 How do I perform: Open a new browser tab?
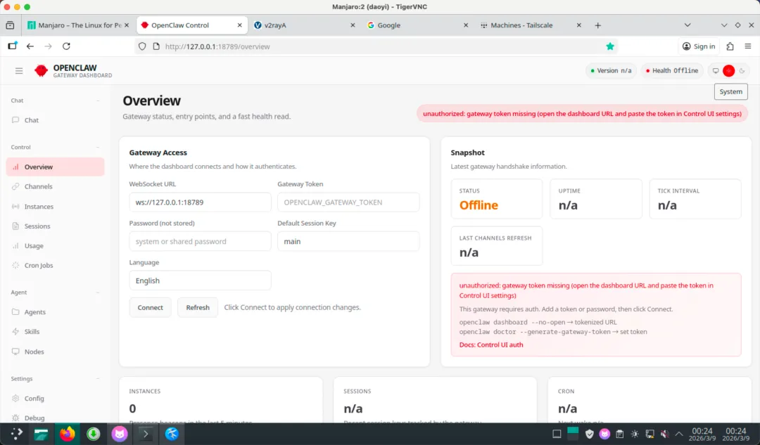click(x=597, y=25)
